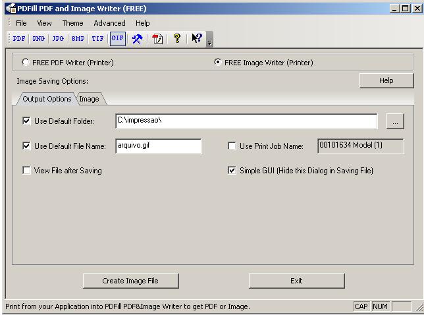Select FREE PDF Writer (Printer) radio button

(26, 62)
